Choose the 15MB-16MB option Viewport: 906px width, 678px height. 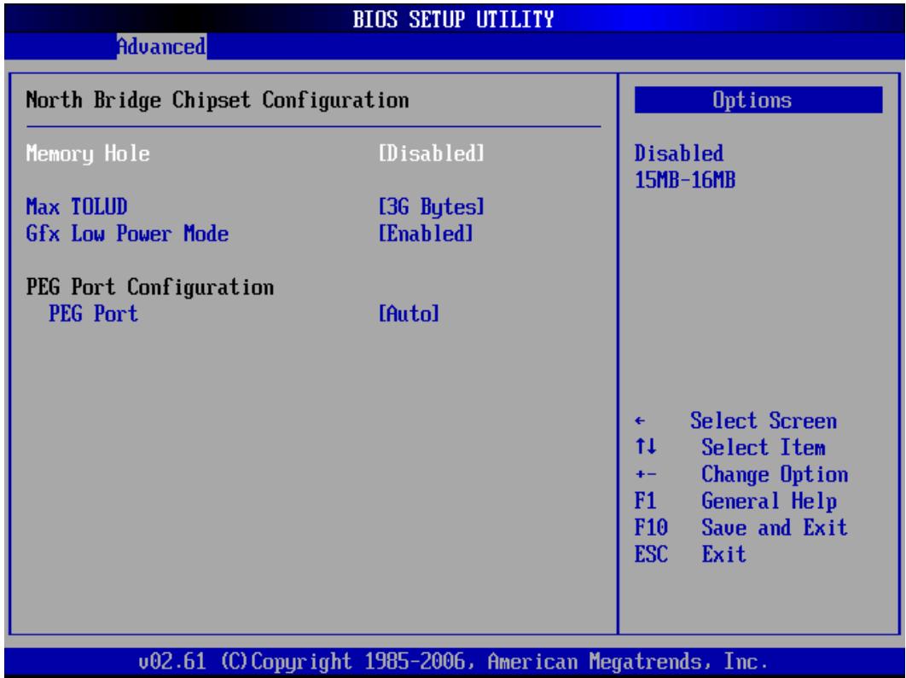pos(685,180)
